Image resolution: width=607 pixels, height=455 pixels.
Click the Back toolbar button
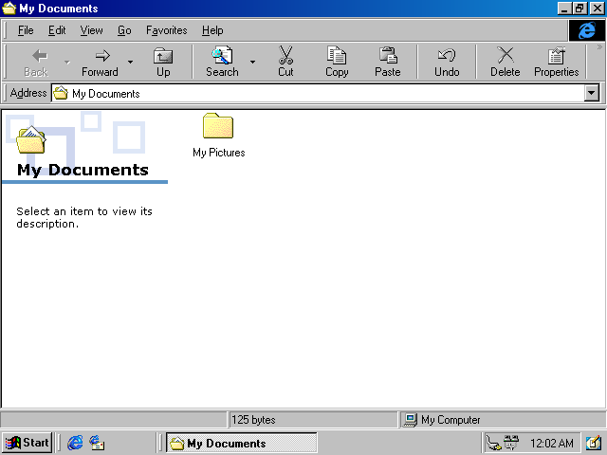[36, 62]
